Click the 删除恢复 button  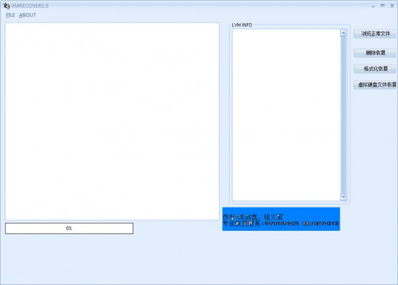pos(375,53)
